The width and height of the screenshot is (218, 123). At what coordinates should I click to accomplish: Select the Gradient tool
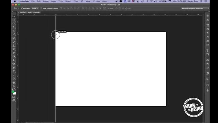pyautogui.click(x=14, y=56)
